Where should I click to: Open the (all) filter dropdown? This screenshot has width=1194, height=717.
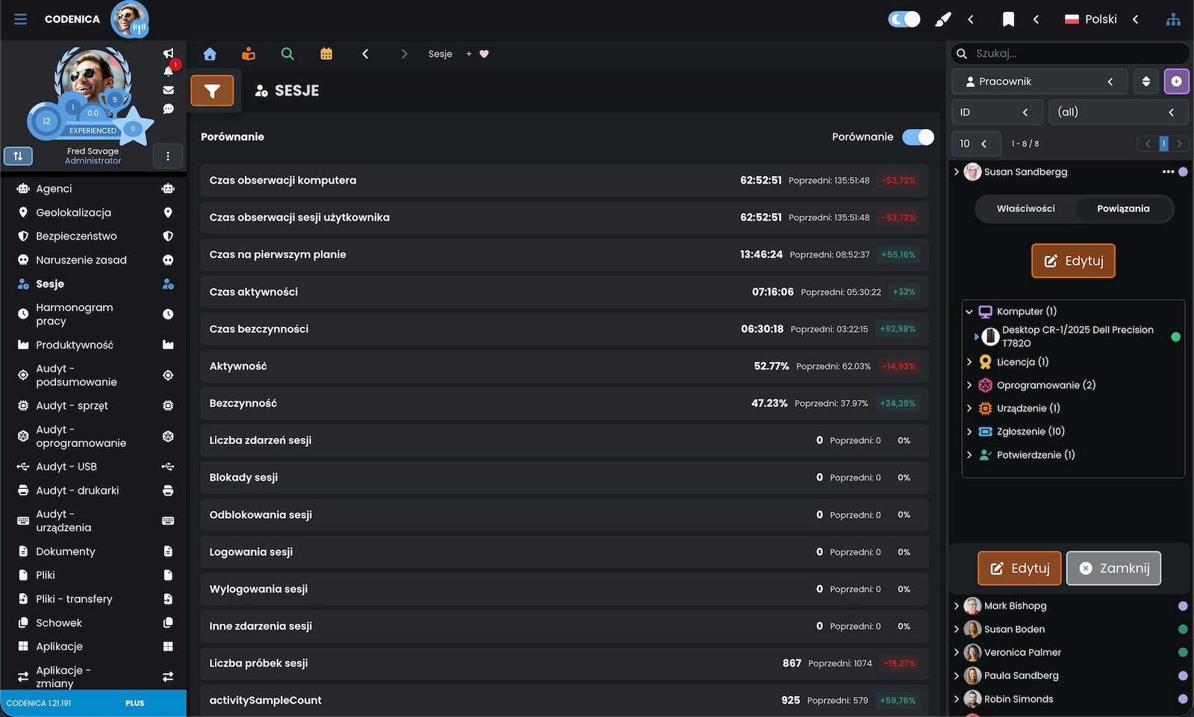click(x=1118, y=112)
